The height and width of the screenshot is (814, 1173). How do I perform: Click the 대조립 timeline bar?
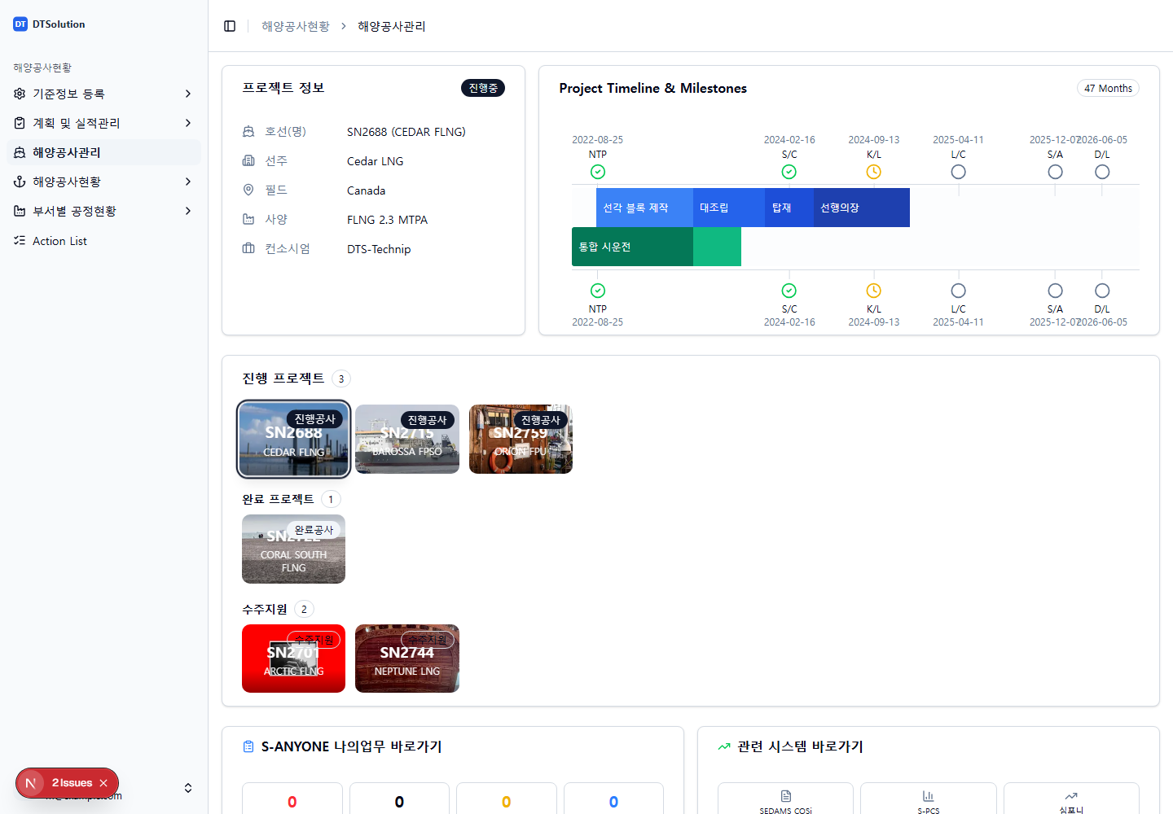tap(729, 208)
